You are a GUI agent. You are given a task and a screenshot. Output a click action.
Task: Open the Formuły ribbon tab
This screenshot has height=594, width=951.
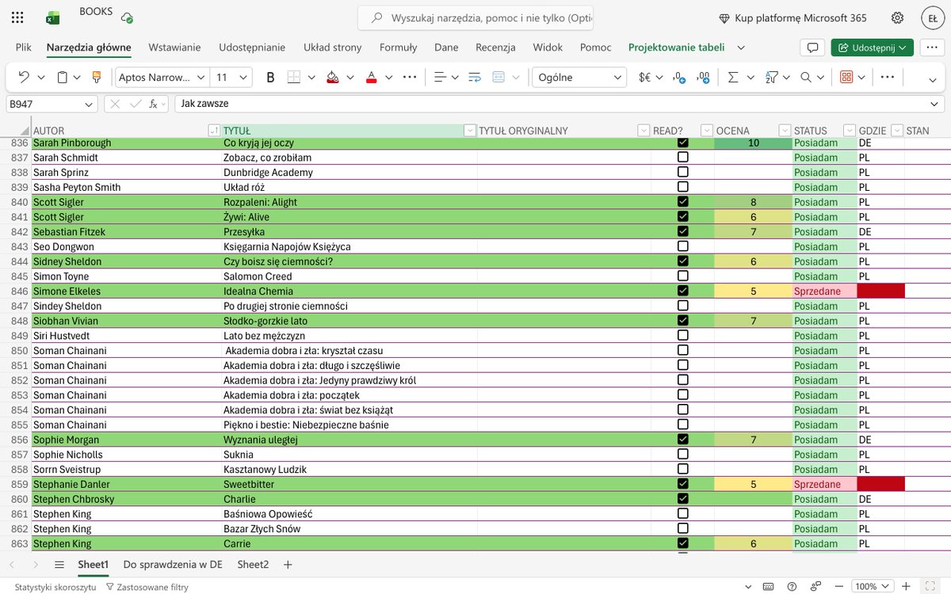[398, 48]
